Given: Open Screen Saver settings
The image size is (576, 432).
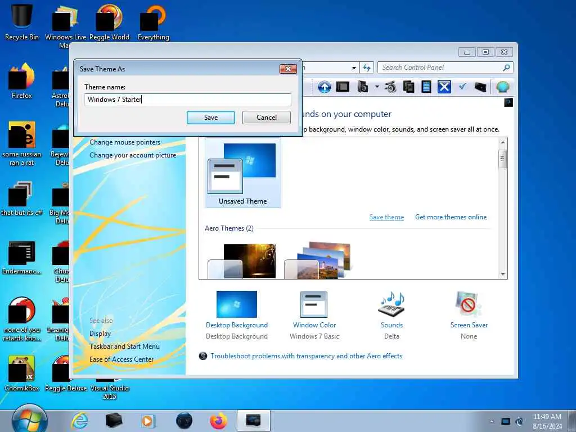Looking at the screenshot, I should pyautogui.click(x=469, y=315).
